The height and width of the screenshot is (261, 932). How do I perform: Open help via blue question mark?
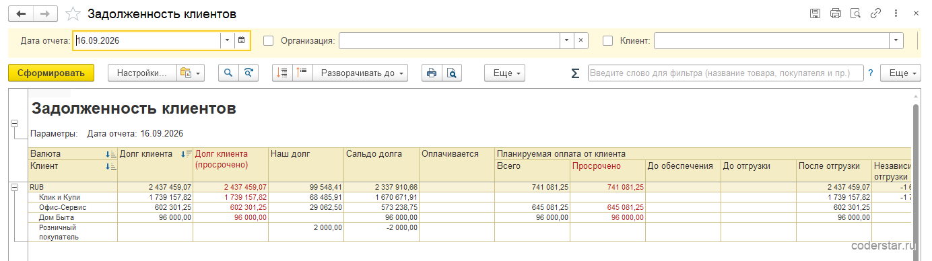tap(871, 73)
